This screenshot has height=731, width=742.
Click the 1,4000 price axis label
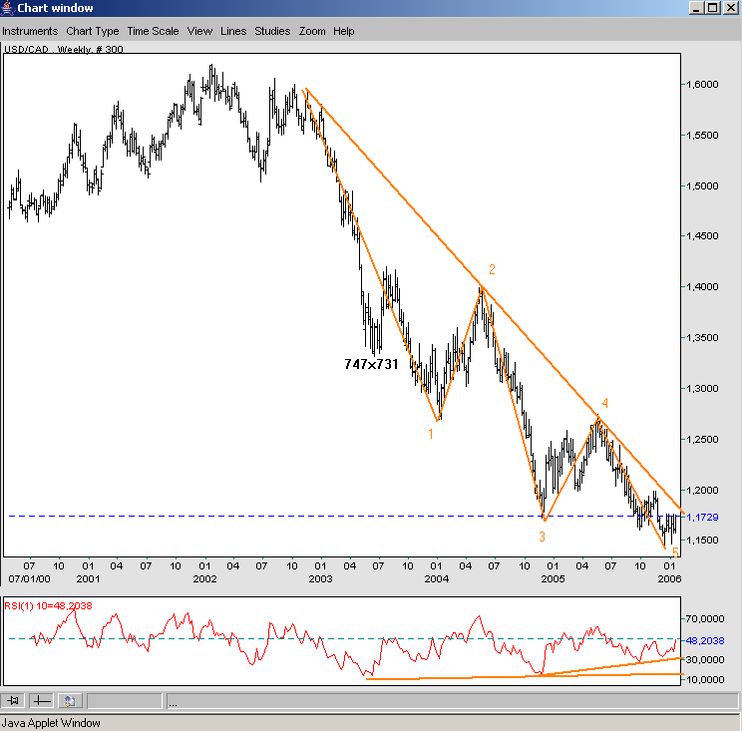coord(702,287)
